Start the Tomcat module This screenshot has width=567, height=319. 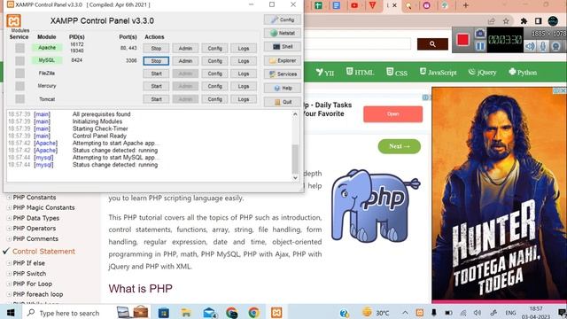pyautogui.click(x=156, y=99)
